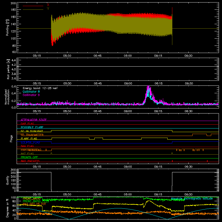Click the yellow FRONT_RATIO legend entry
This screenshot has height=222, width=222.
pyautogui.click(x=32, y=198)
